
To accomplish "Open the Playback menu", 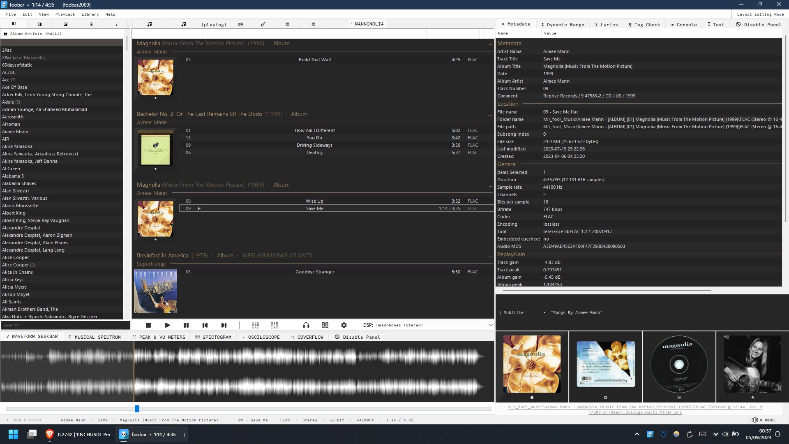I will 65,14.
